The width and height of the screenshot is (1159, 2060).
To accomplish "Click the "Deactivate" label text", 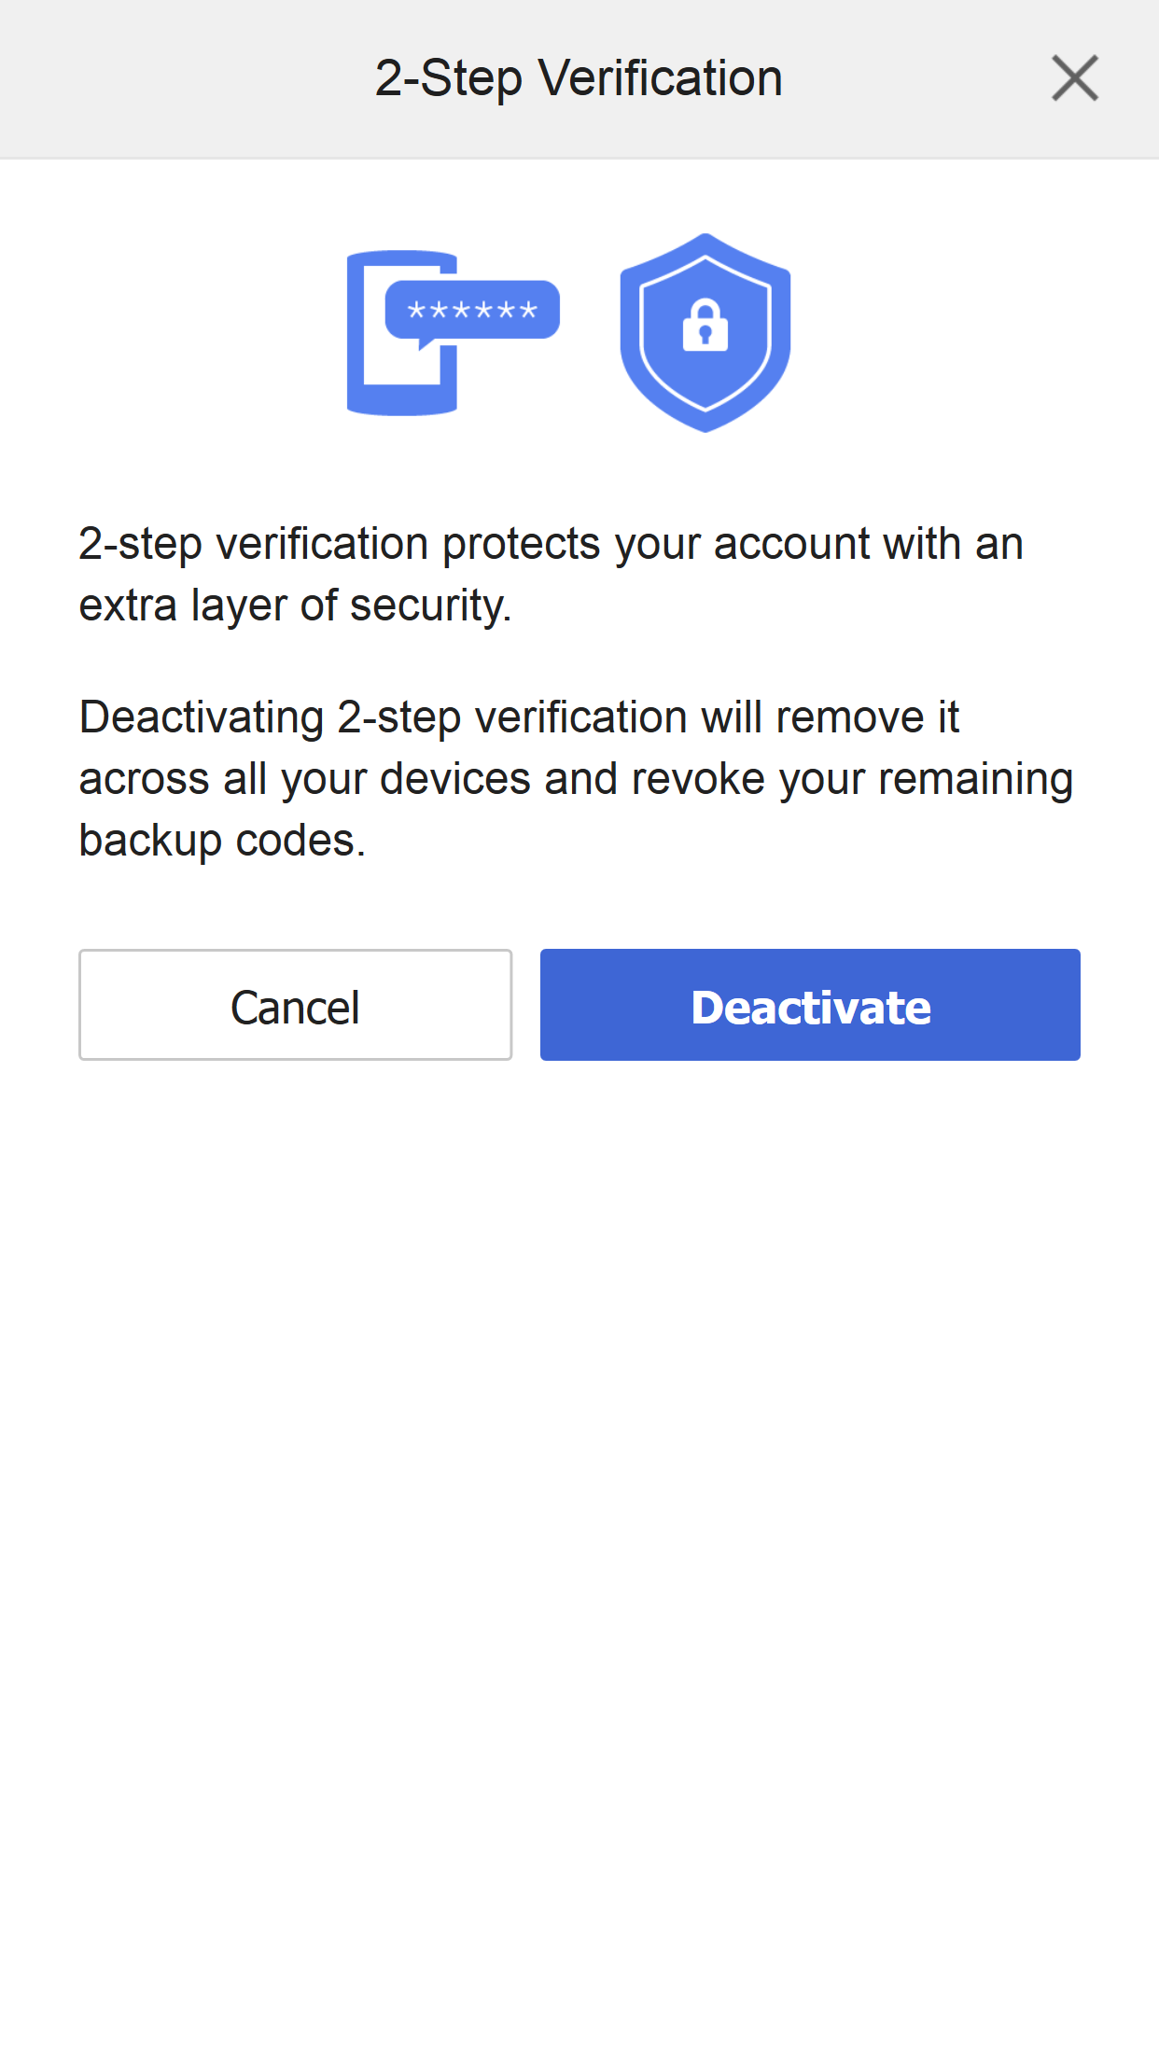I will click(810, 1008).
